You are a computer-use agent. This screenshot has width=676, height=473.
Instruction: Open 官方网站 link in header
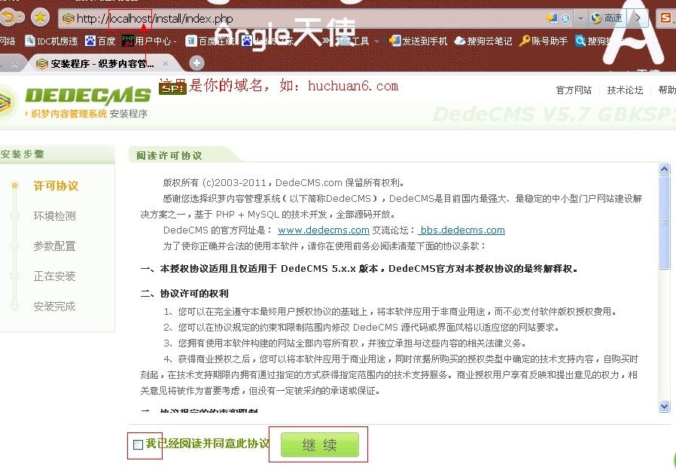coord(574,90)
